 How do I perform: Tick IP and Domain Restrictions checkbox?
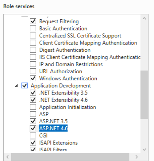[x=33, y=64]
